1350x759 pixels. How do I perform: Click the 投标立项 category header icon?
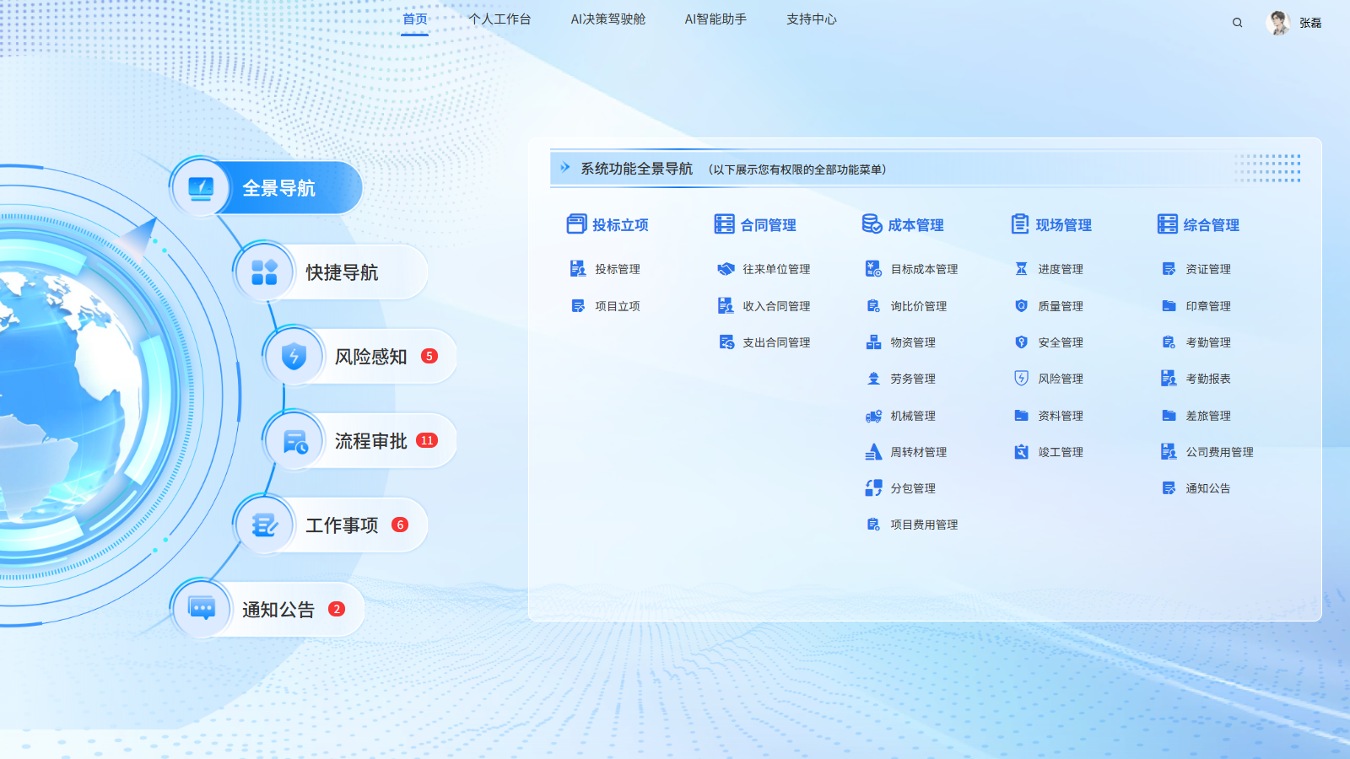(x=576, y=224)
